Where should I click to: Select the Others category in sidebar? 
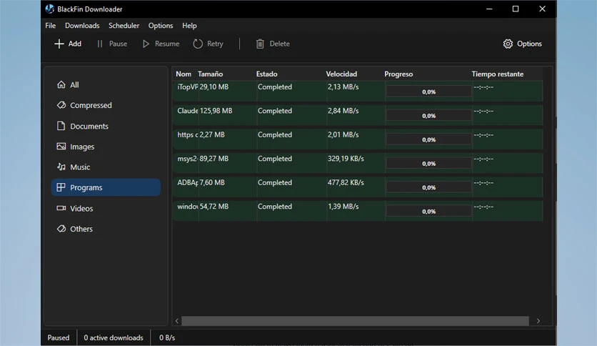coord(106,229)
